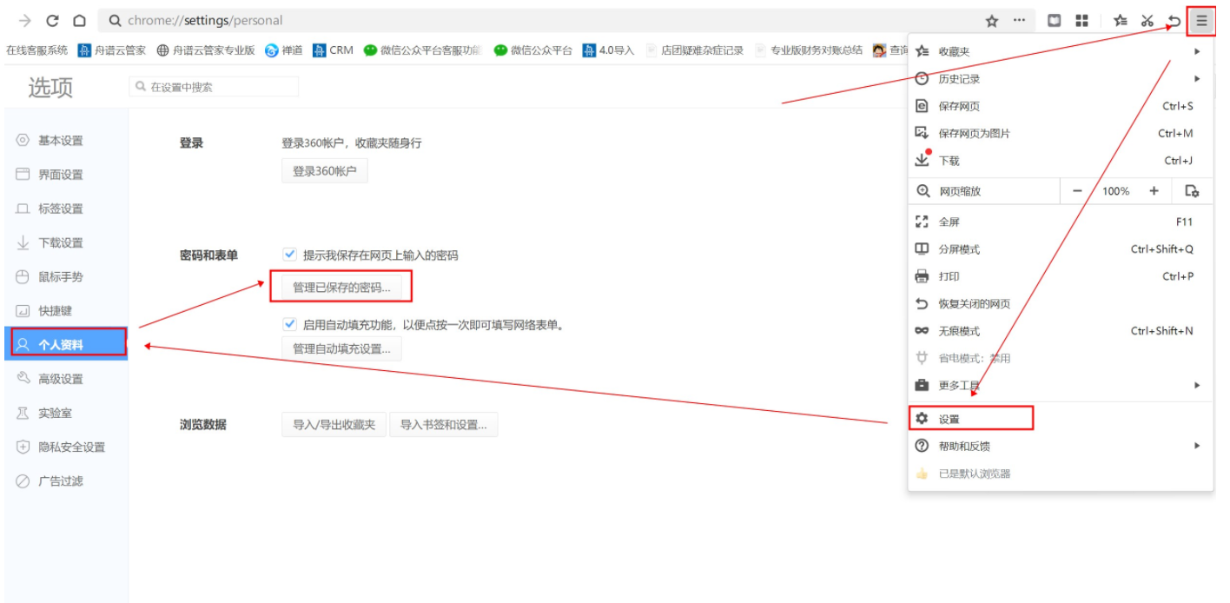
Task: Click the undo restore-tab toolbar icon
Action: tap(1174, 21)
